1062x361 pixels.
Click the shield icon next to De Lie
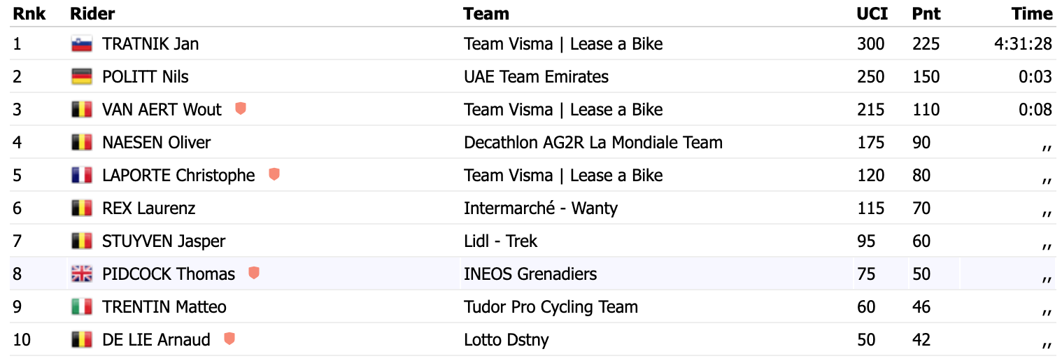[x=229, y=339]
